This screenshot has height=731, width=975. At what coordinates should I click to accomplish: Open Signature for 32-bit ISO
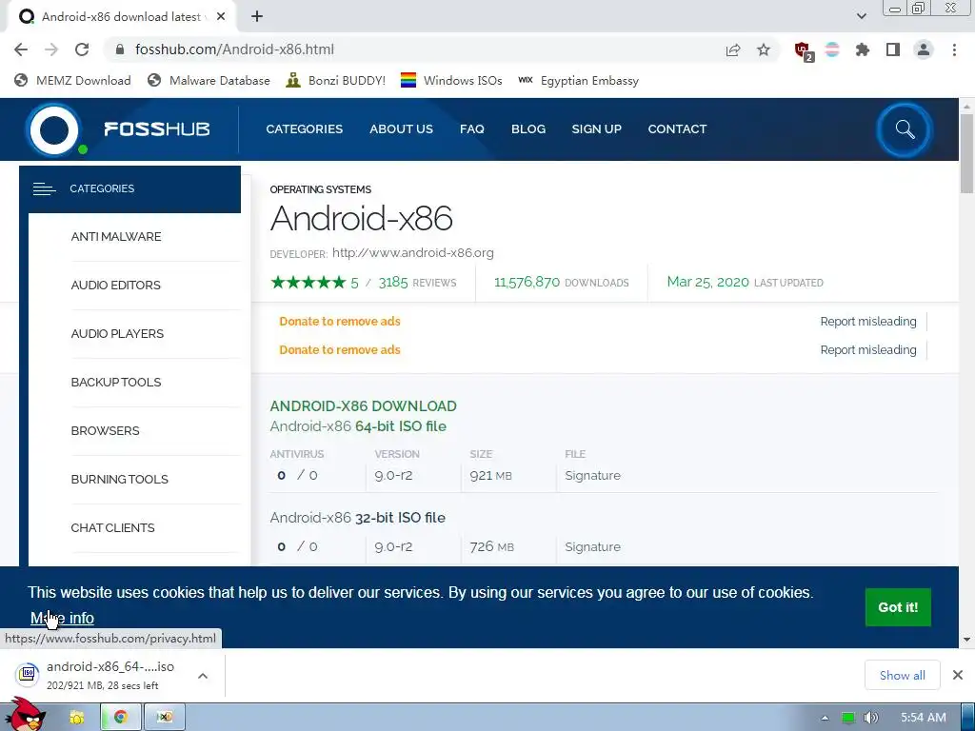click(x=592, y=547)
